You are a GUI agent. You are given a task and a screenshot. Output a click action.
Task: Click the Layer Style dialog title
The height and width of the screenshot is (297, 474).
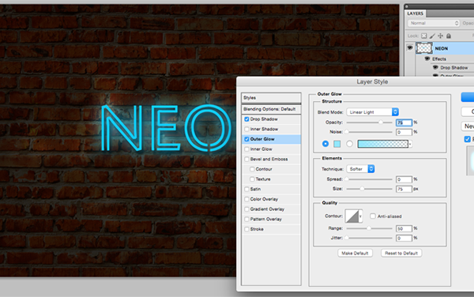point(372,82)
